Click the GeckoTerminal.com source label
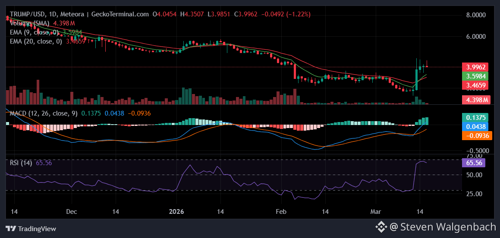Image resolution: width=500 pixels, height=238 pixels. pyautogui.click(x=120, y=14)
